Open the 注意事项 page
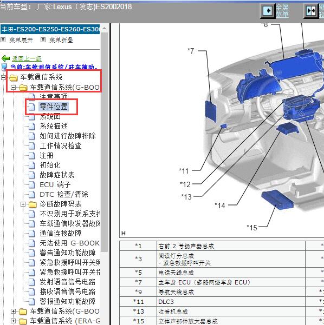 (x=54, y=97)
